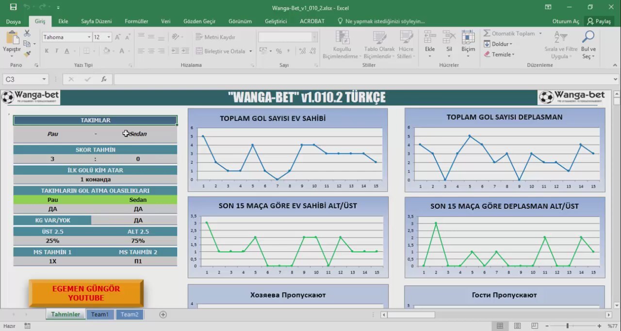Image resolution: width=621 pixels, height=331 pixels.
Task: Open the number format dropdown
Action: [314, 37]
